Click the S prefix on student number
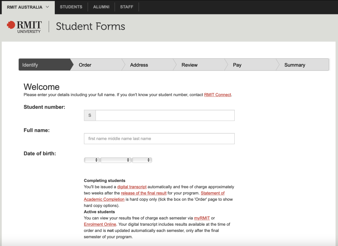Screen dimensions: 338x246 (x=90, y=116)
